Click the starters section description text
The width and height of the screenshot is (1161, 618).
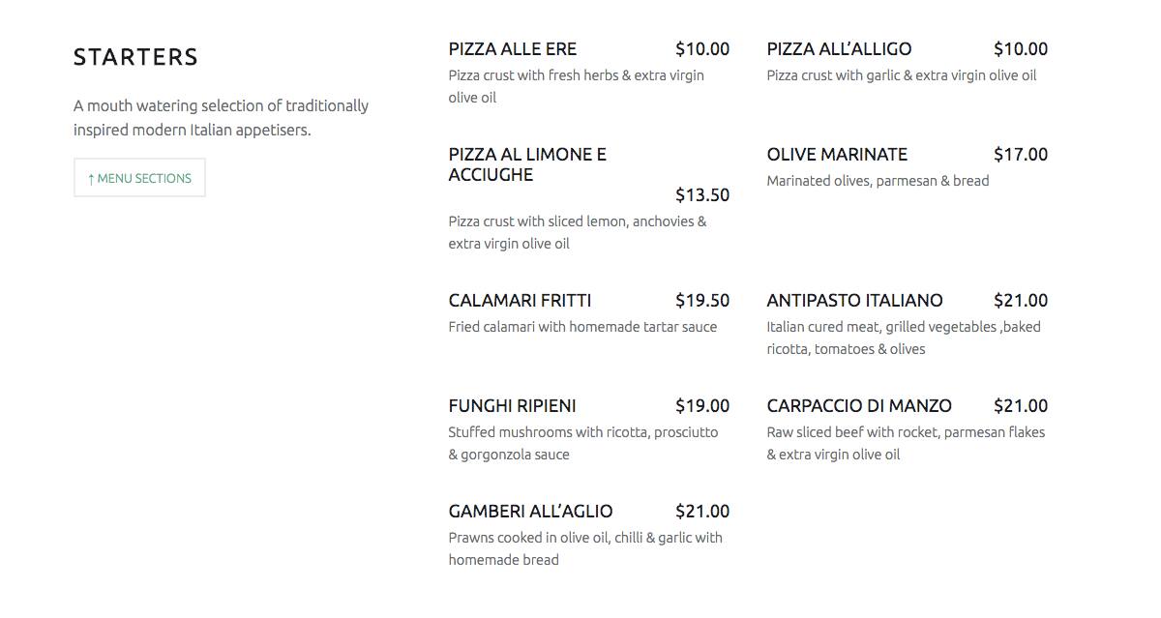click(x=221, y=117)
